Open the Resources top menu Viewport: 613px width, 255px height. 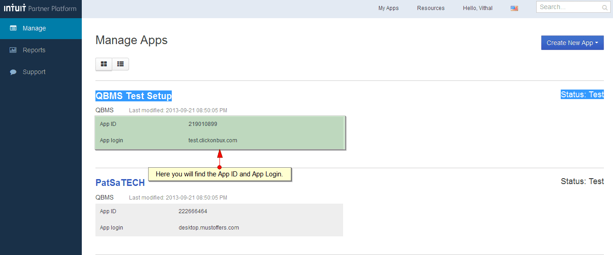point(431,8)
